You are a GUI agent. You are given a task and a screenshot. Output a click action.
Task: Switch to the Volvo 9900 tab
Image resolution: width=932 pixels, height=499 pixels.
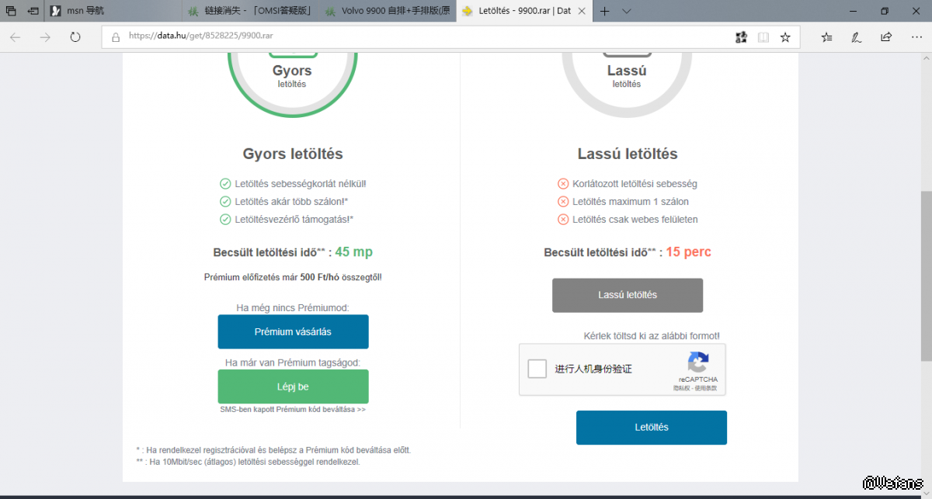tap(388, 11)
